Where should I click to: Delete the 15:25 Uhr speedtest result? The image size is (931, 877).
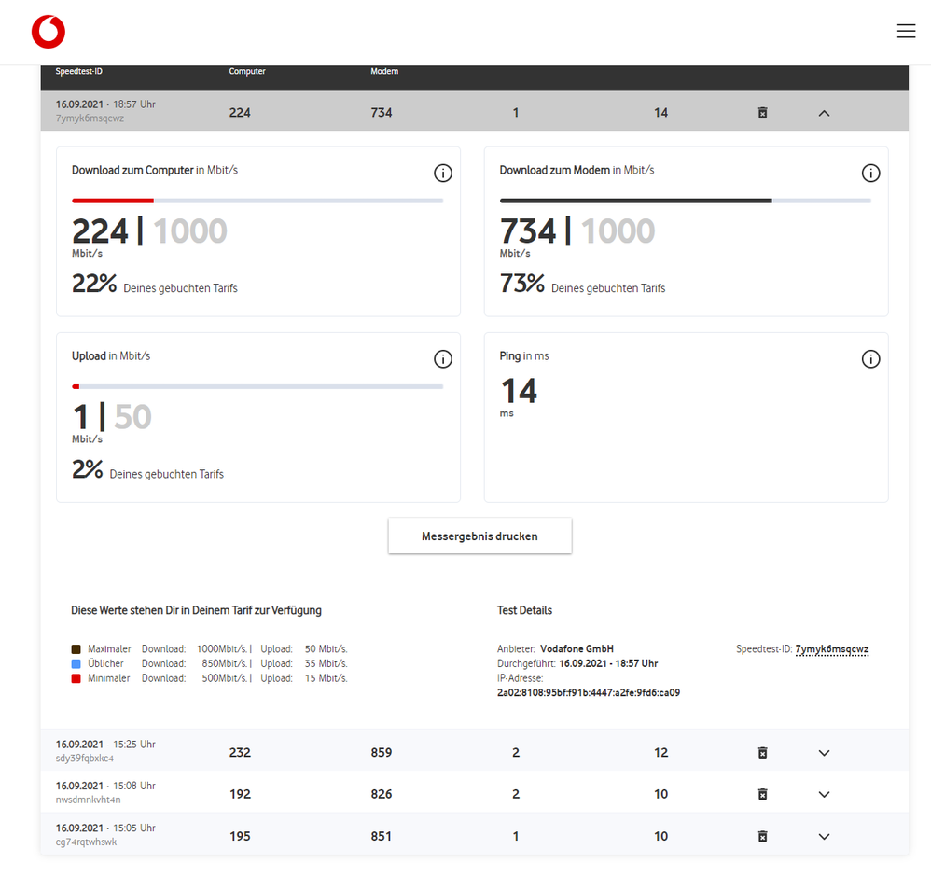(763, 753)
